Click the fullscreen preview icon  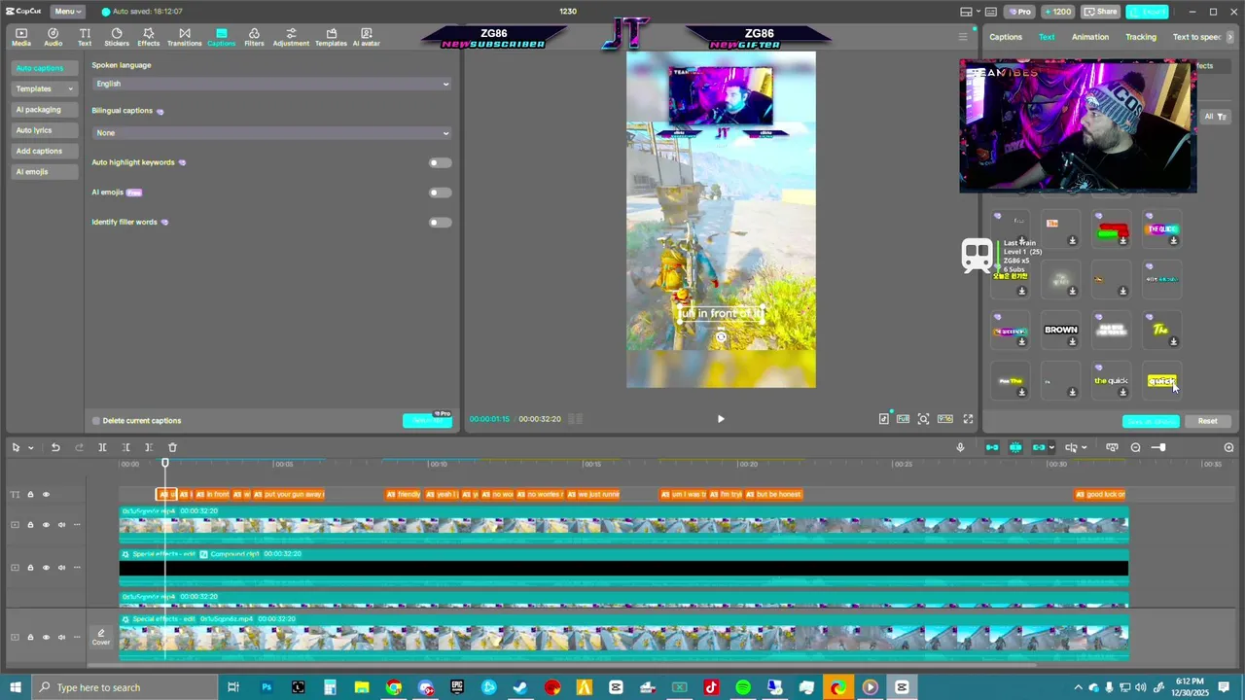968,419
